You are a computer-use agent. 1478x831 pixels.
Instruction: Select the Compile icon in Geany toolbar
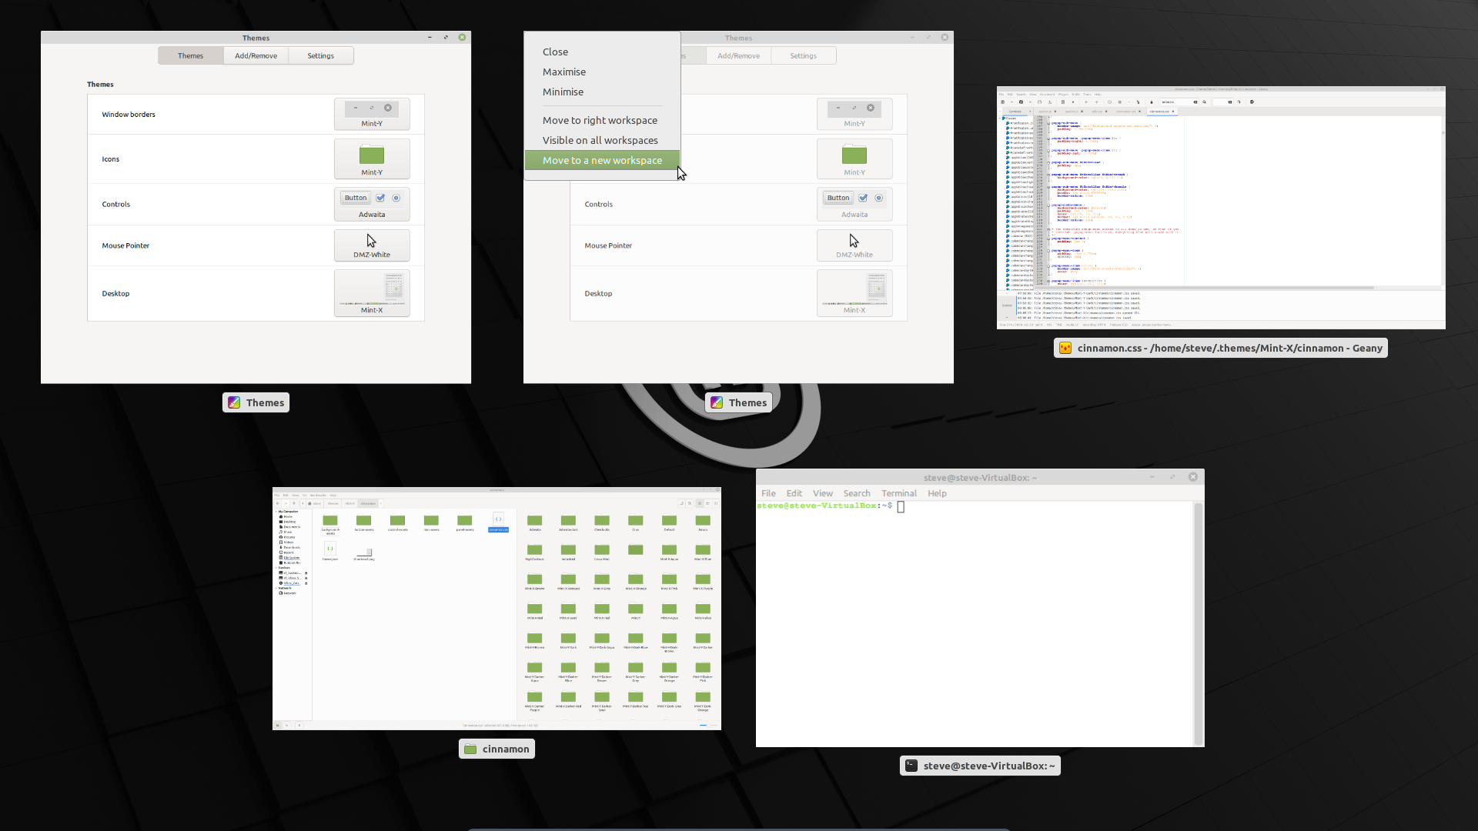[1110, 102]
